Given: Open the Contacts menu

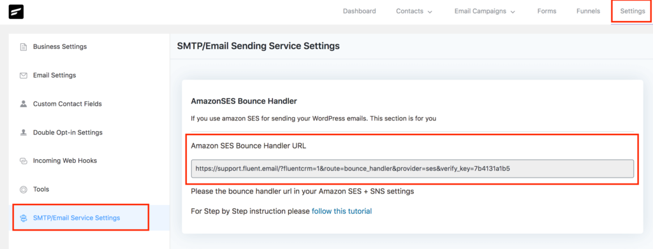Looking at the screenshot, I should 410,11.
